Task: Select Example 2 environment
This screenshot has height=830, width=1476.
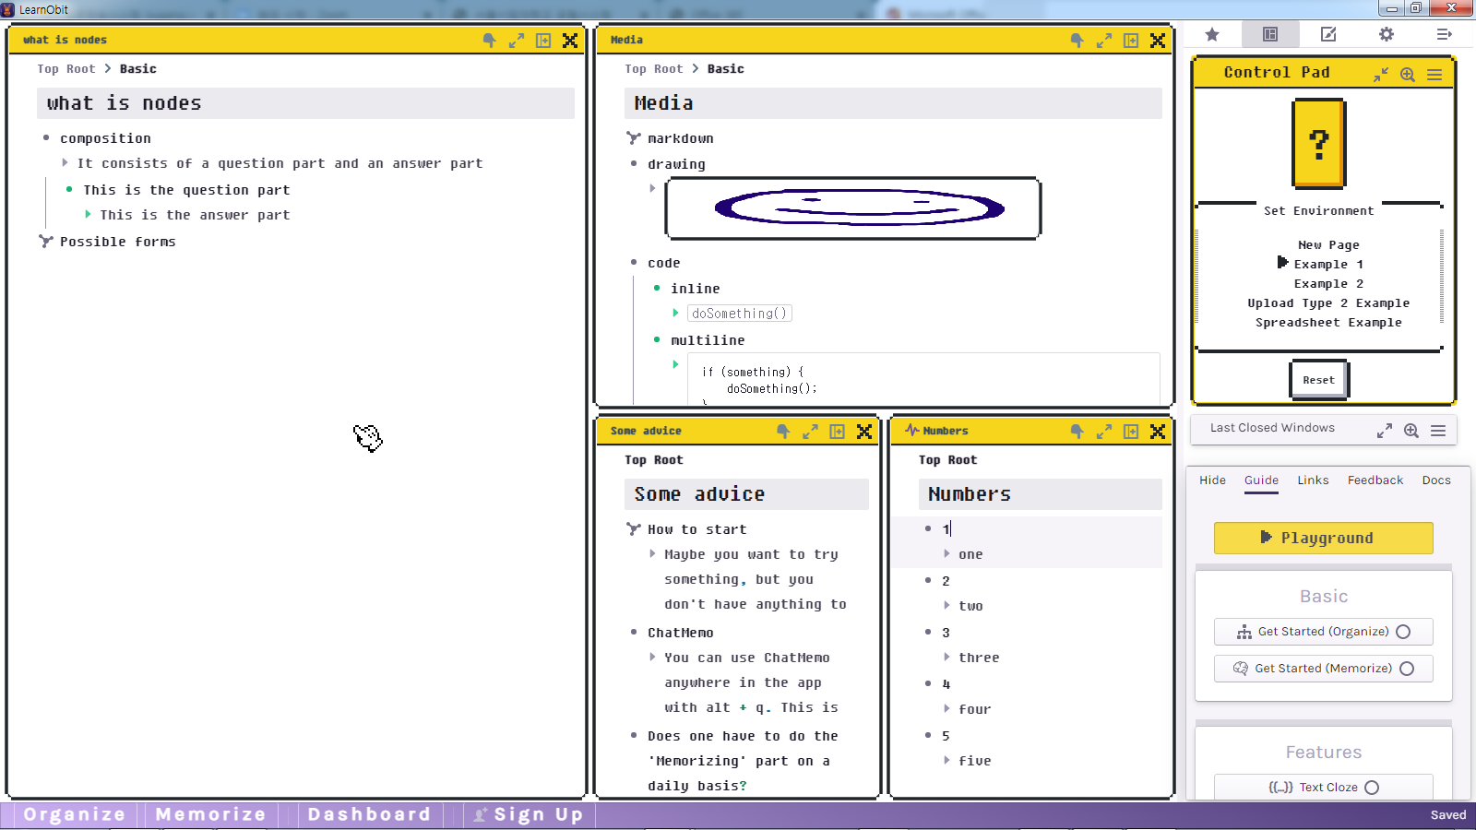Action: point(1328,284)
